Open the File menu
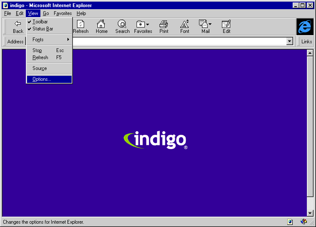Screen dimensions: 316x227 pyautogui.click(x=7, y=13)
